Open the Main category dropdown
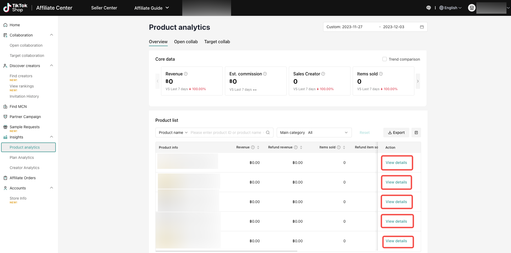The width and height of the screenshot is (511, 253). (x=314, y=133)
